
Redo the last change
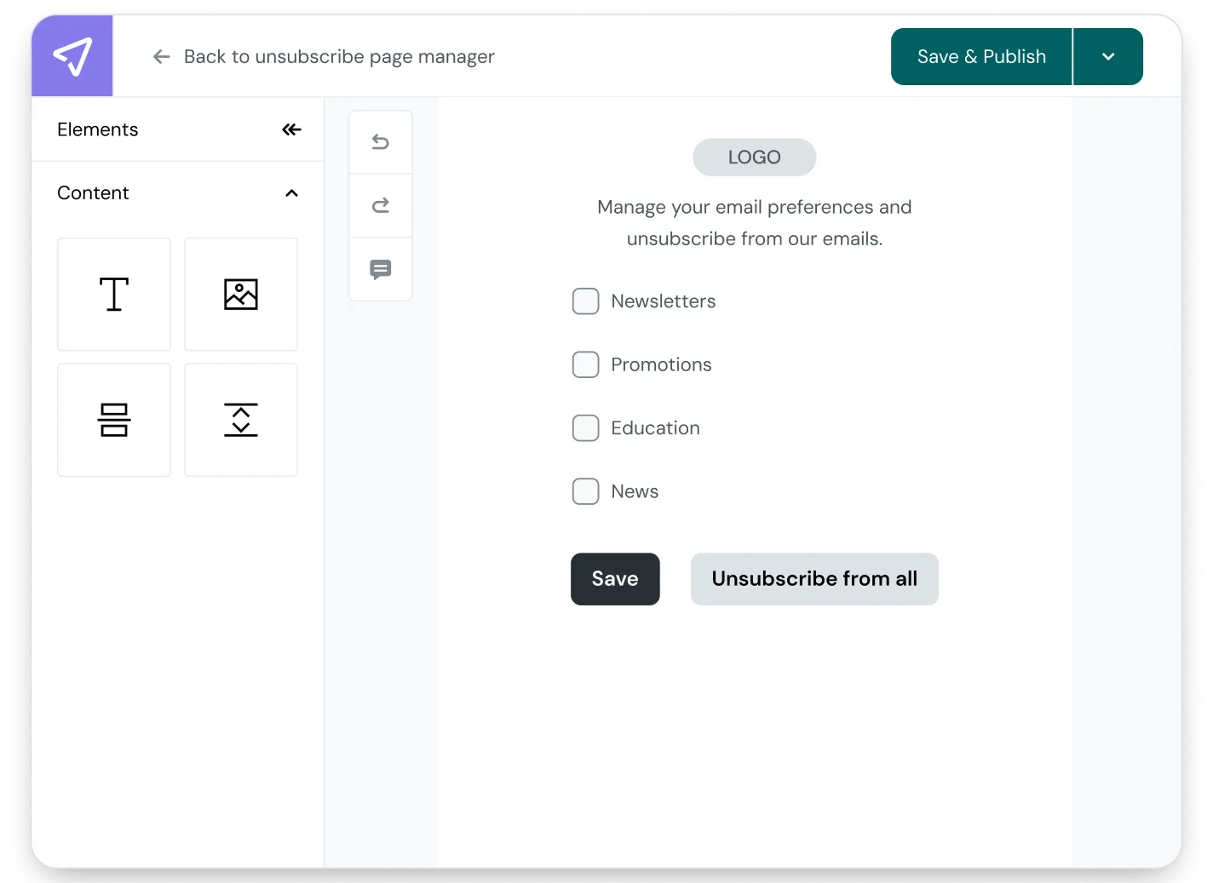(x=380, y=205)
